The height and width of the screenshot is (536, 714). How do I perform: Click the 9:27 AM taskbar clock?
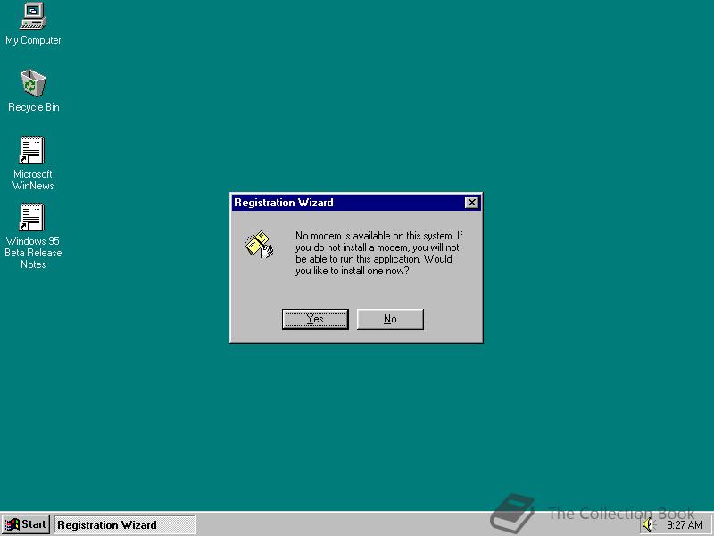pyautogui.click(x=684, y=525)
